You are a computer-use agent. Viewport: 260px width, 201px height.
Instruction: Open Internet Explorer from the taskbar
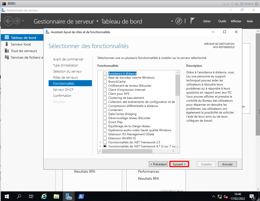(x=44, y=196)
